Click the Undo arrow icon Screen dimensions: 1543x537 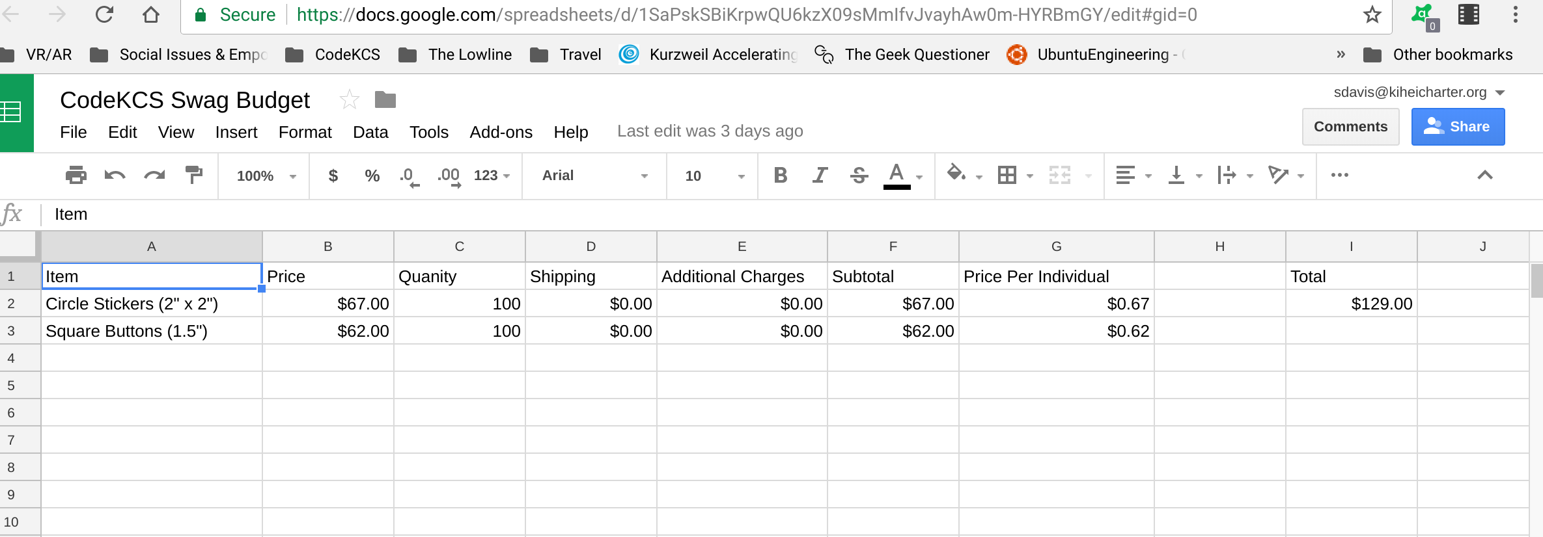click(115, 176)
